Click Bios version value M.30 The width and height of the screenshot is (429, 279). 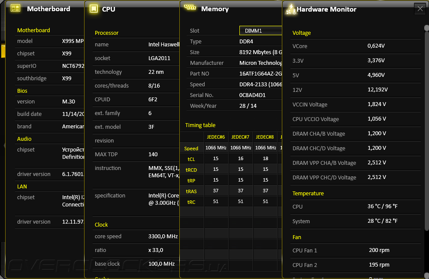coord(68,101)
